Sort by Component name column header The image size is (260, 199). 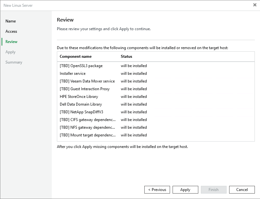(x=76, y=56)
